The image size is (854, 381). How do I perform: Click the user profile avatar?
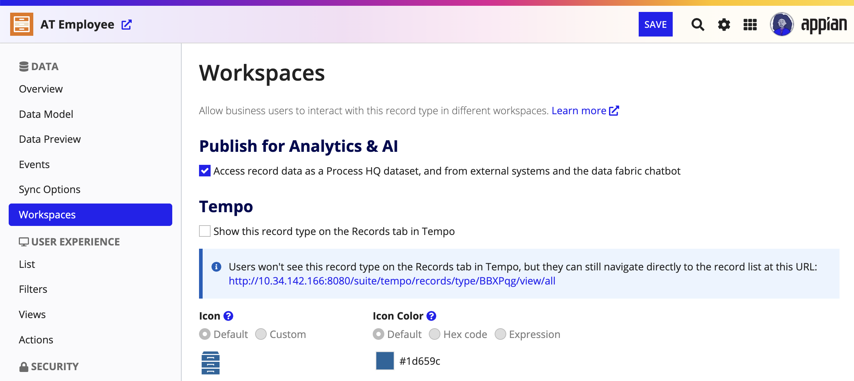[782, 24]
